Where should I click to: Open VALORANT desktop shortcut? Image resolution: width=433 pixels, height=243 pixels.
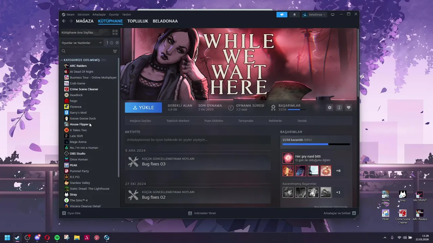(x=420, y=196)
